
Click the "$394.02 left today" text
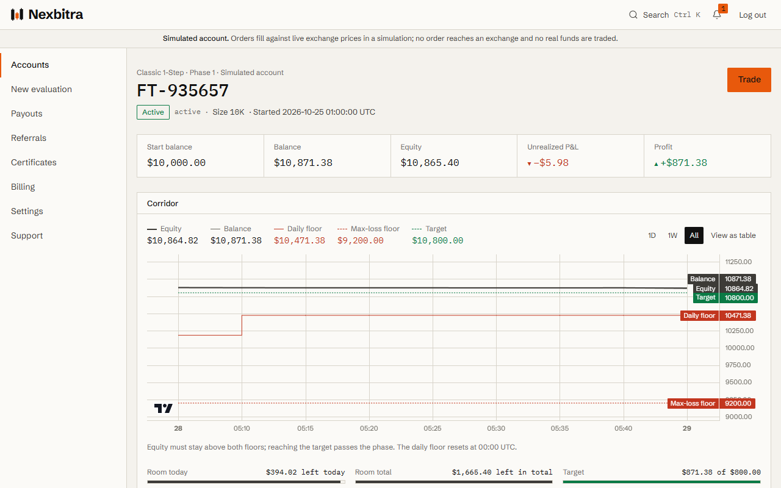pos(306,472)
